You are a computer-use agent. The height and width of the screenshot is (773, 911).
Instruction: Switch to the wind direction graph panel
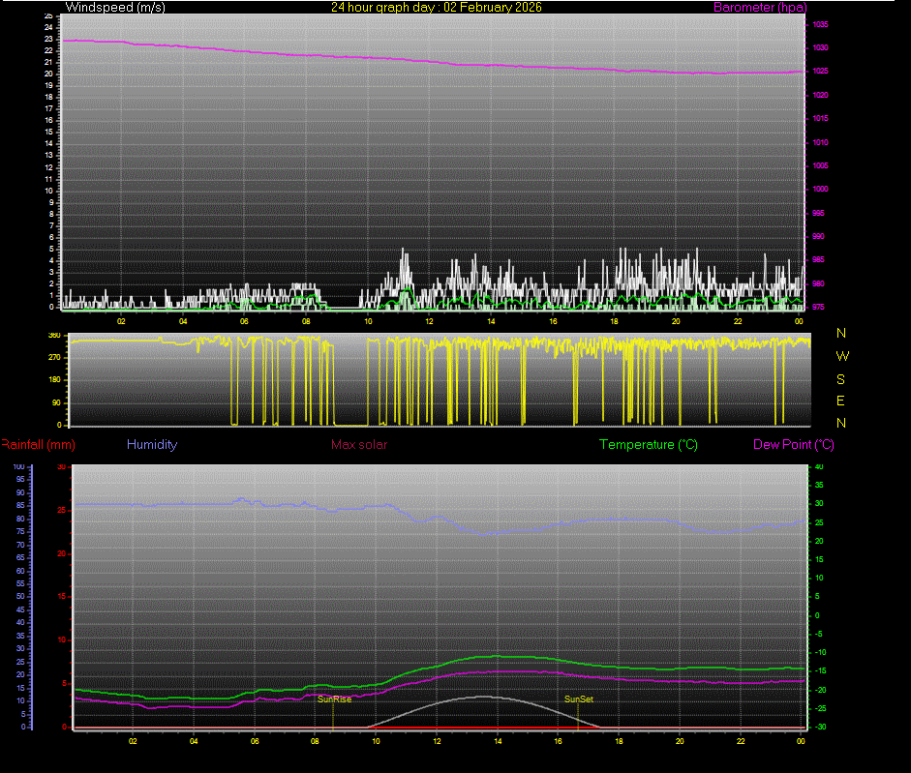coord(436,379)
